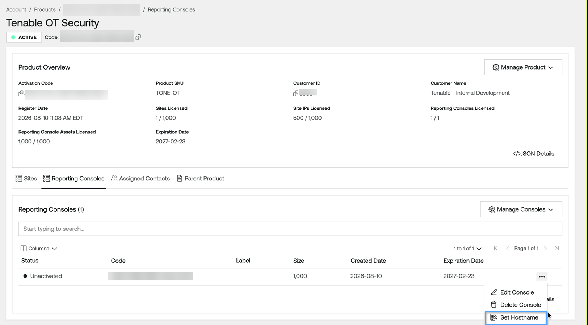The height and width of the screenshot is (325, 588).
Task: Open the 1 to 1 of 1 page size dropdown
Action: pyautogui.click(x=467, y=249)
